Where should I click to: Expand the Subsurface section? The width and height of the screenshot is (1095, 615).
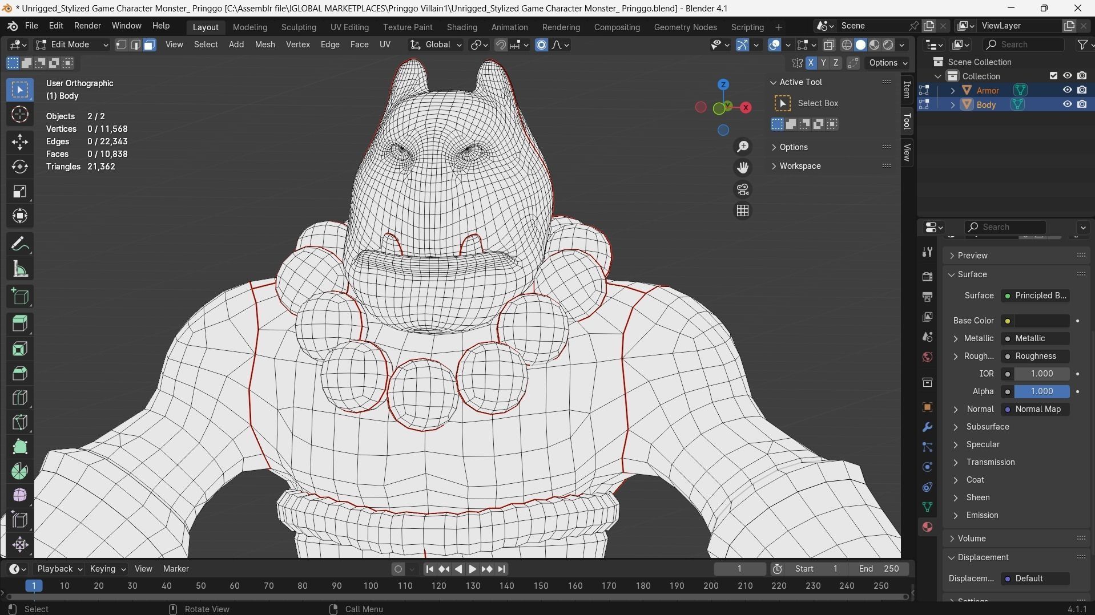point(987,427)
